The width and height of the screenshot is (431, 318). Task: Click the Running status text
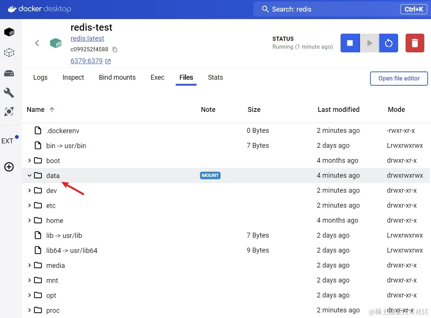pyautogui.click(x=303, y=47)
